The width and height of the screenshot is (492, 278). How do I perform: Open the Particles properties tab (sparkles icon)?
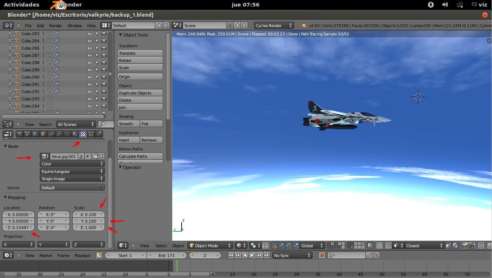pyautogui.click(x=91, y=134)
